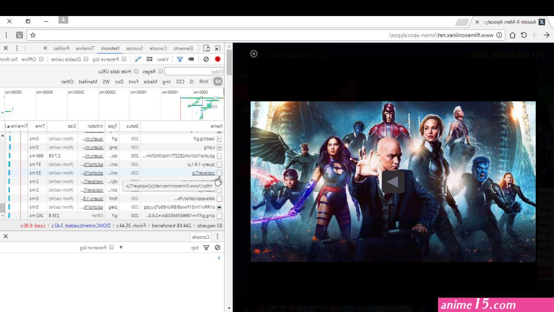
Task: Play the X-Men video
Action: click(x=393, y=182)
